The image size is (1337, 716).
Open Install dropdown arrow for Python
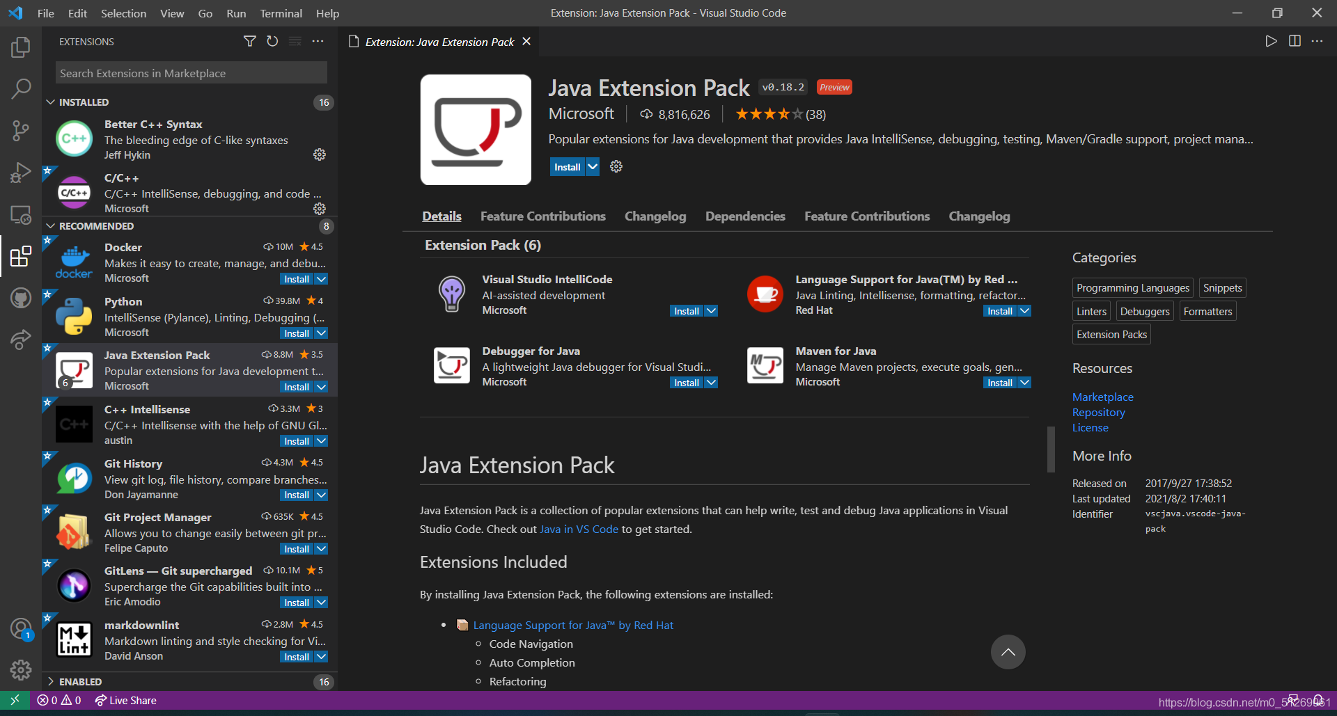point(321,333)
